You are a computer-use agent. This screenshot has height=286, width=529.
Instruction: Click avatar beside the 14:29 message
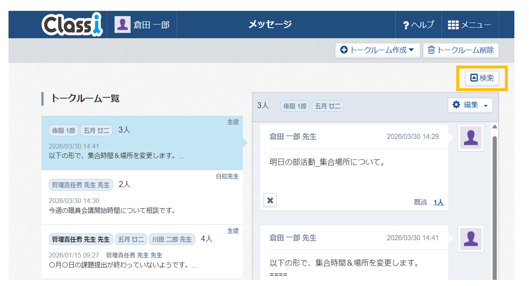coord(471,138)
